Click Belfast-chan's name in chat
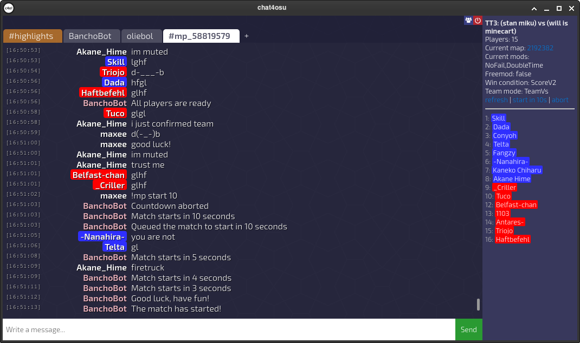This screenshot has width=580, height=343. click(99, 175)
